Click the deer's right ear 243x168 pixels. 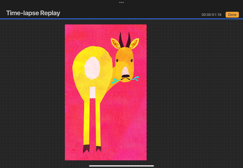[134, 43]
